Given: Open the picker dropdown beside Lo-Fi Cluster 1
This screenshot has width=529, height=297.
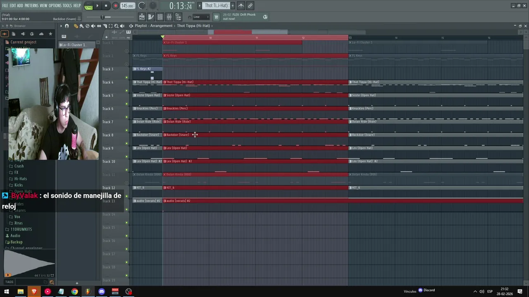Looking at the screenshot, I should pyautogui.click(x=98, y=42).
